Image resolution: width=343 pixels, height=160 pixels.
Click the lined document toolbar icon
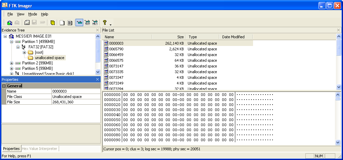pyautogui.click(x=70, y=22)
